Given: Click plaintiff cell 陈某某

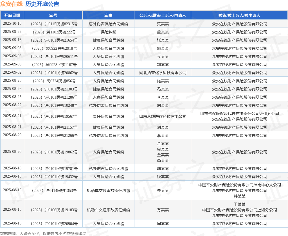Looking at the screenshot, I should point(163,169).
